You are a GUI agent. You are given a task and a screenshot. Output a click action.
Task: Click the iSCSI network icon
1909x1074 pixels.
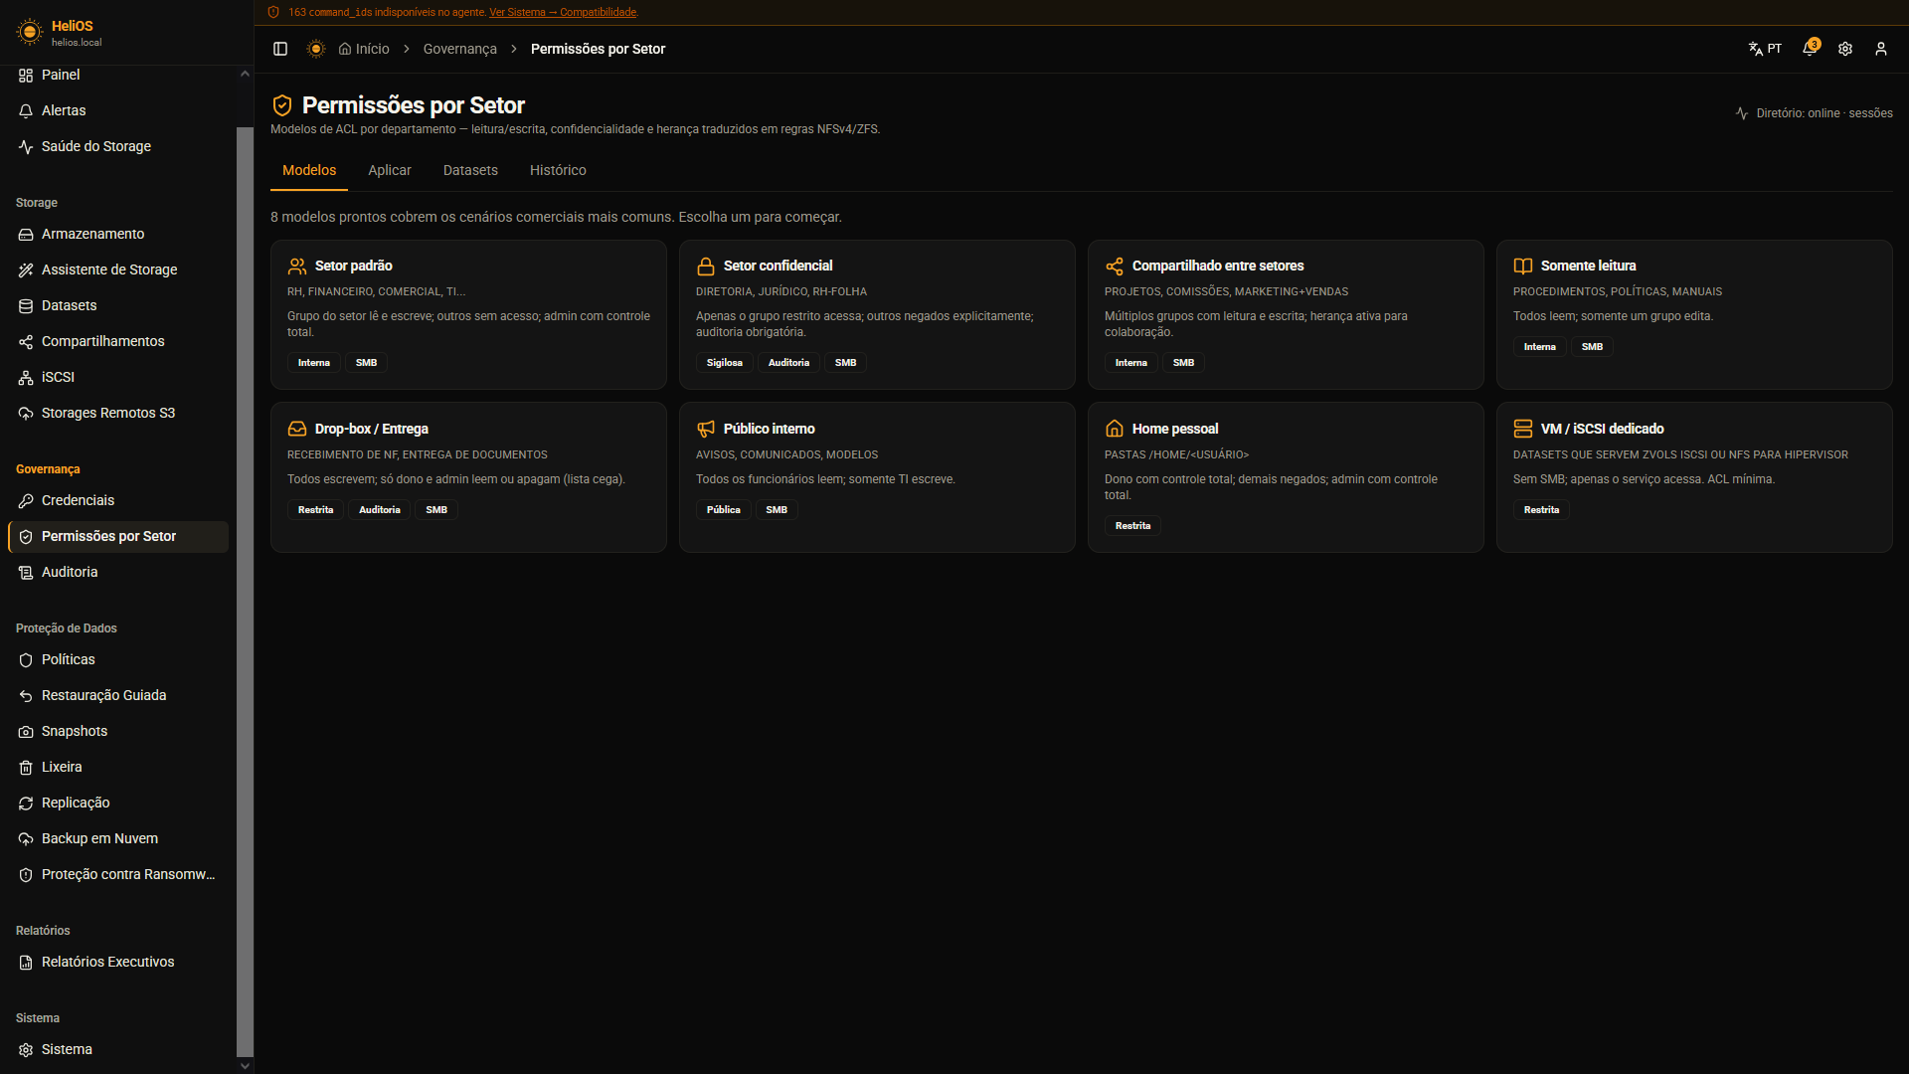(x=26, y=377)
